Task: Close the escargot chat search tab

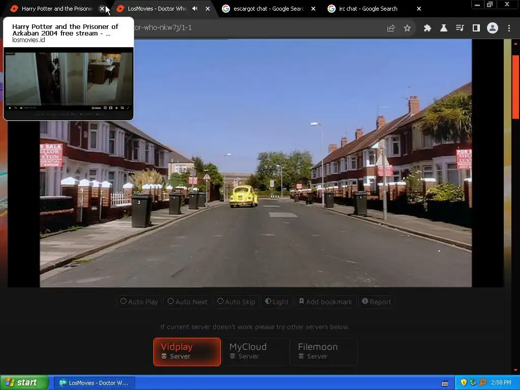Action: pyautogui.click(x=313, y=9)
